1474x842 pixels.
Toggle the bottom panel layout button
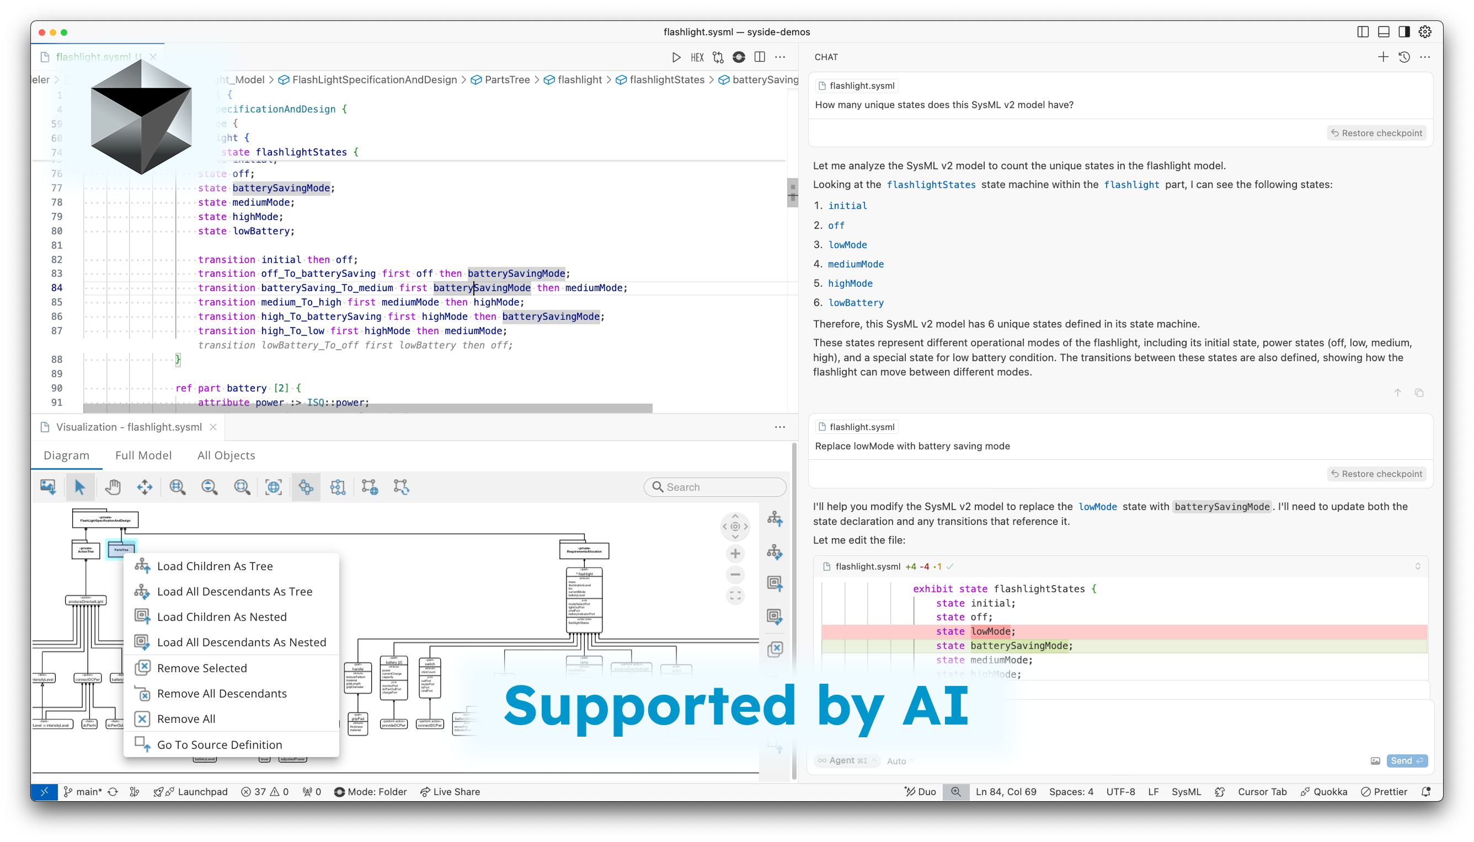click(x=1383, y=32)
